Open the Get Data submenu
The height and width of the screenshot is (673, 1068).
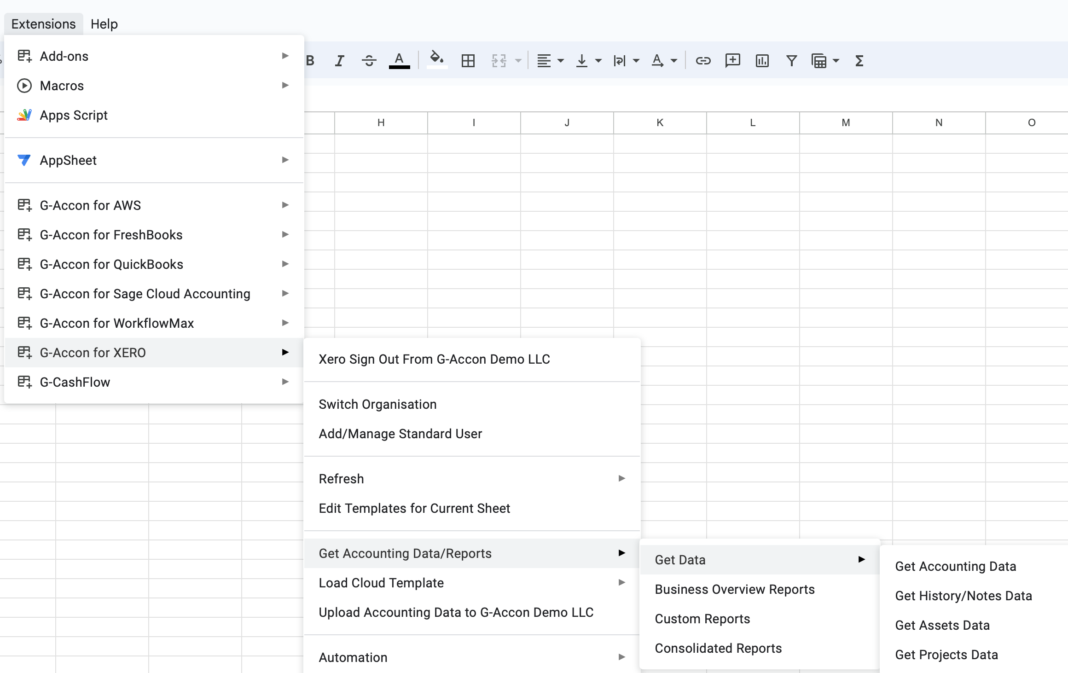(760, 560)
